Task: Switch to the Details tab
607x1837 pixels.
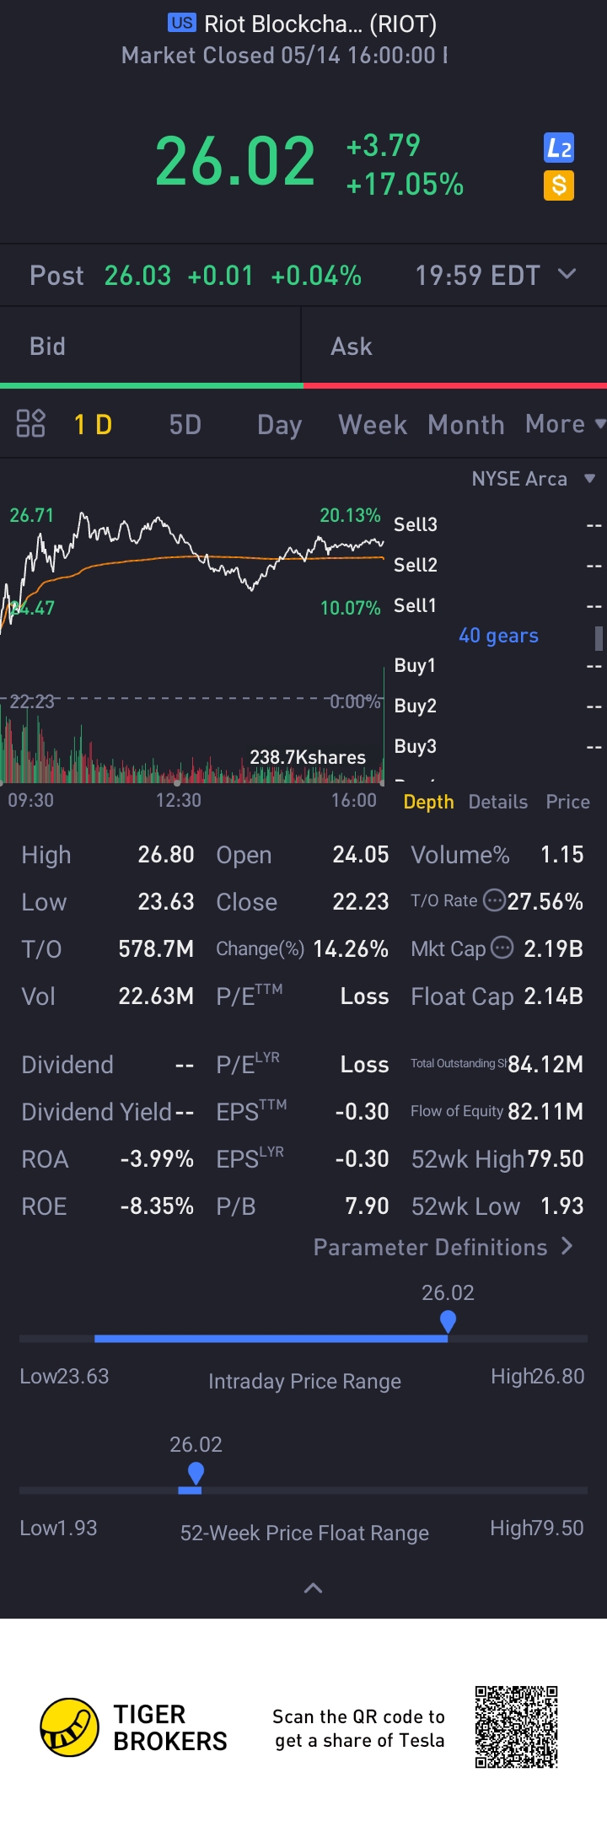Action: coord(497,802)
